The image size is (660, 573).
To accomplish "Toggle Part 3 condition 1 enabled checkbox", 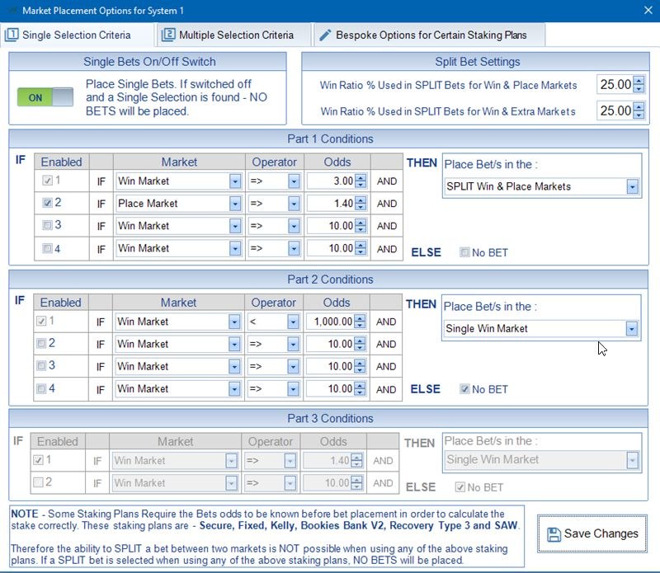I will (x=38, y=460).
